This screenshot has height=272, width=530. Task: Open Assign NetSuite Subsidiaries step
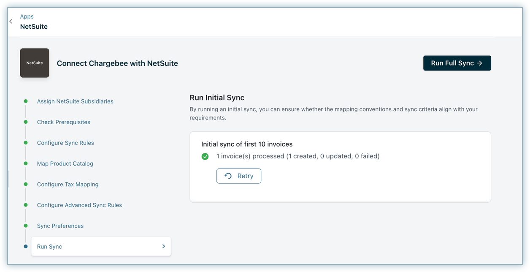coord(75,101)
